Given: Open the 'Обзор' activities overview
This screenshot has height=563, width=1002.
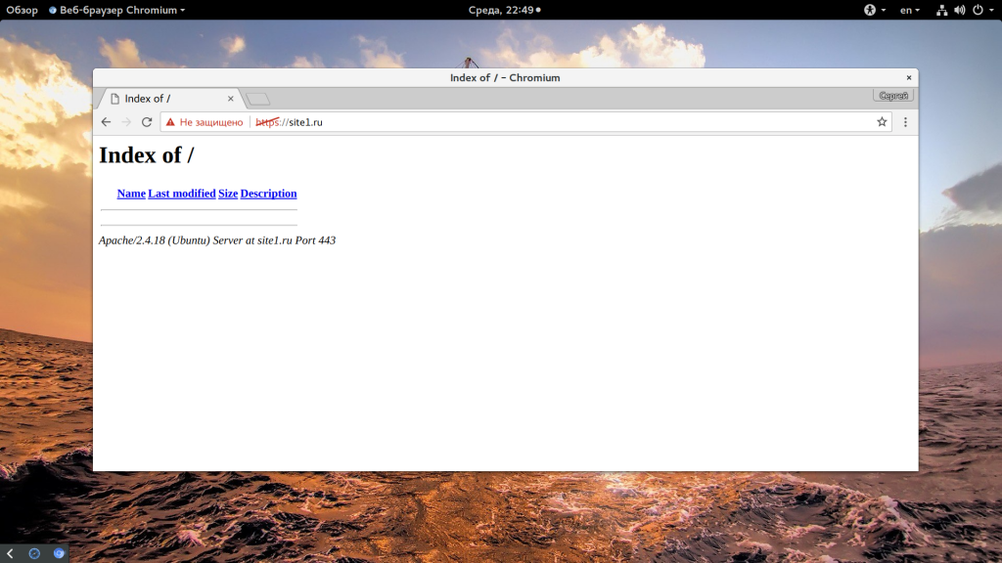Looking at the screenshot, I should pyautogui.click(x=22, y=10).
